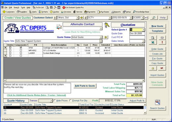Click the calendar toolbar icon
The image size is (172, 122).
click(51, 8)
